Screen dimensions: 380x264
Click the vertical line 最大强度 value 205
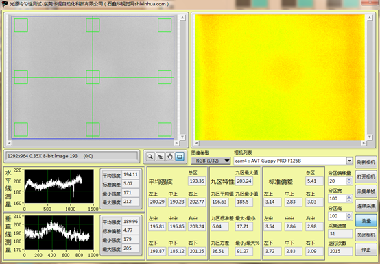(130, 248)
